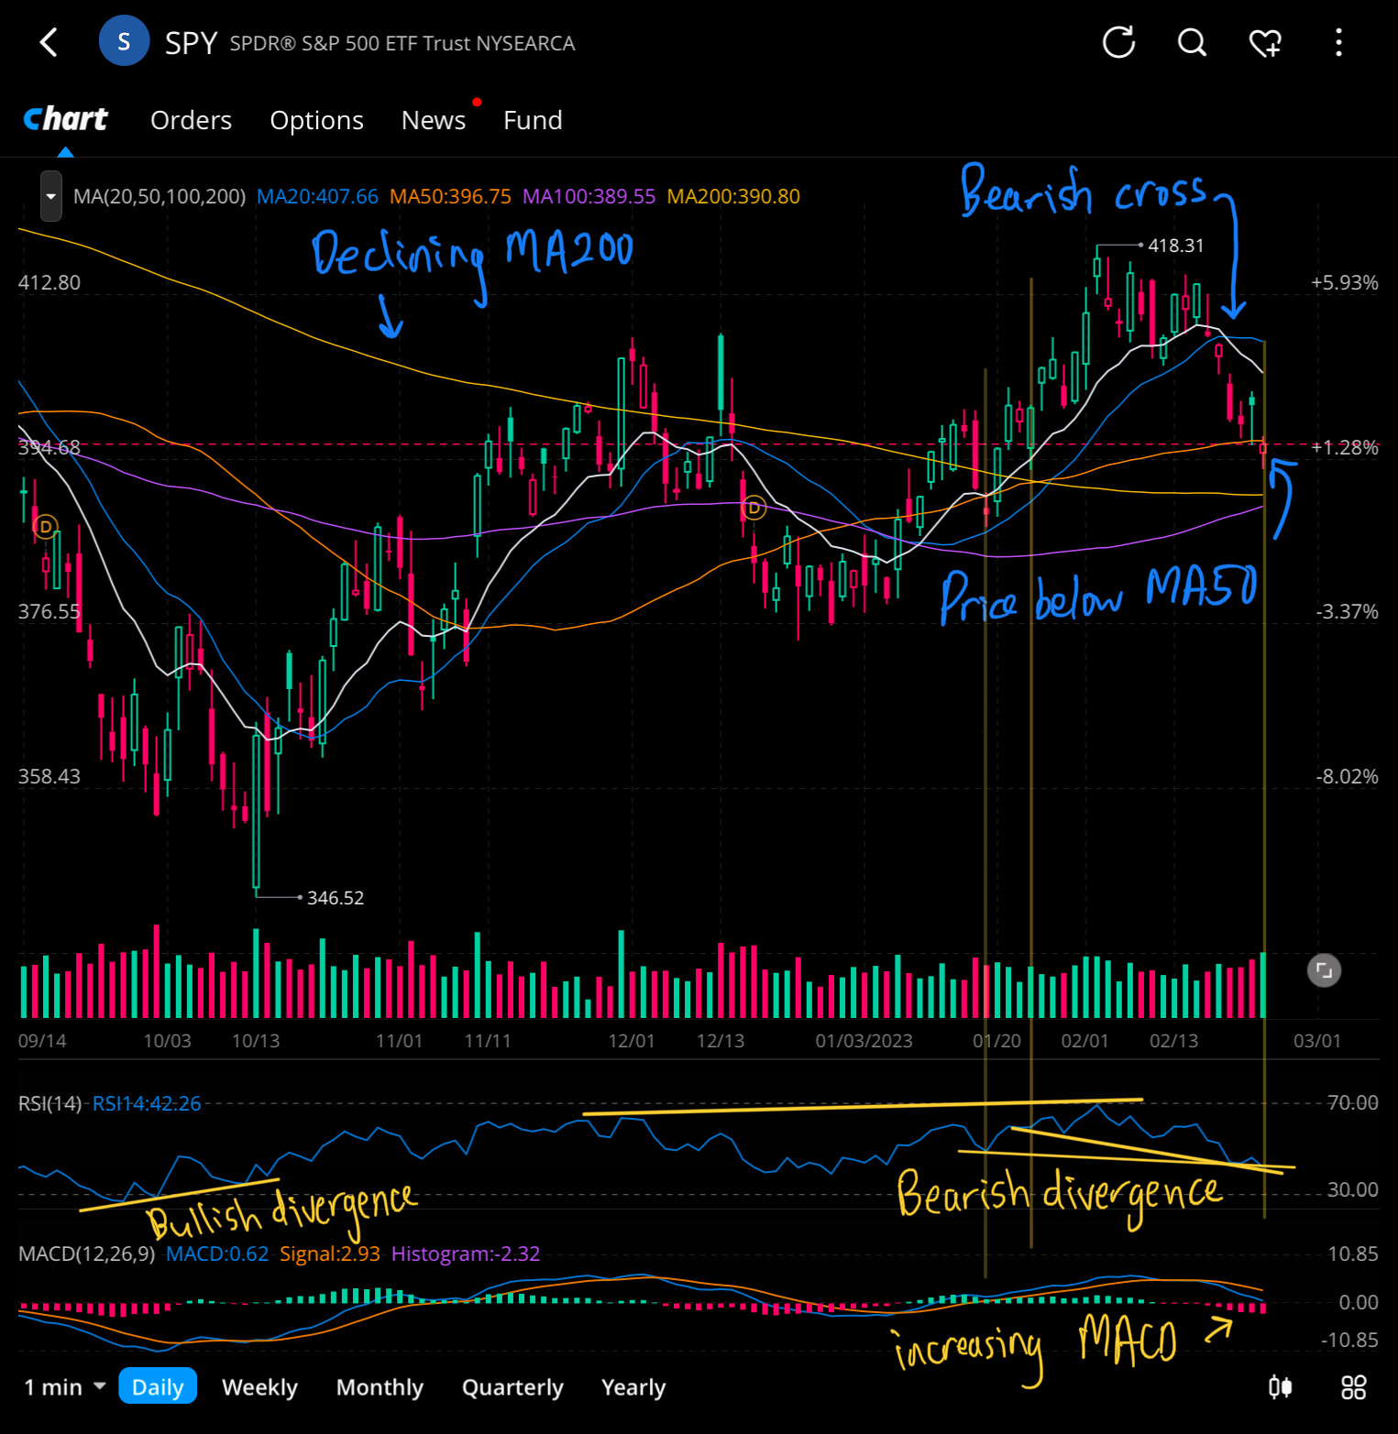The image size is (1398, 1434).
Task: Click the 418.31 high price label
Action: [x=1176, y=246]
